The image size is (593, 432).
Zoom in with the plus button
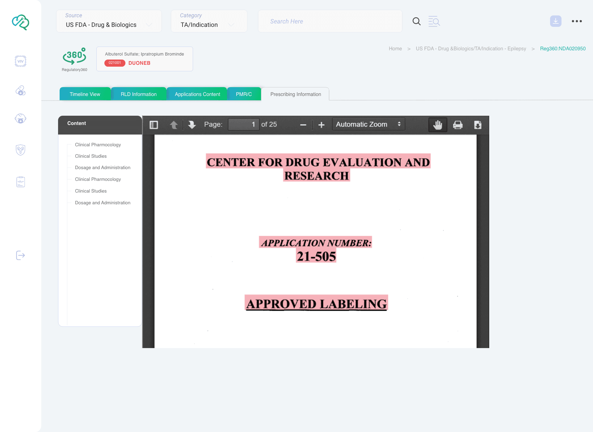(321, 125)
